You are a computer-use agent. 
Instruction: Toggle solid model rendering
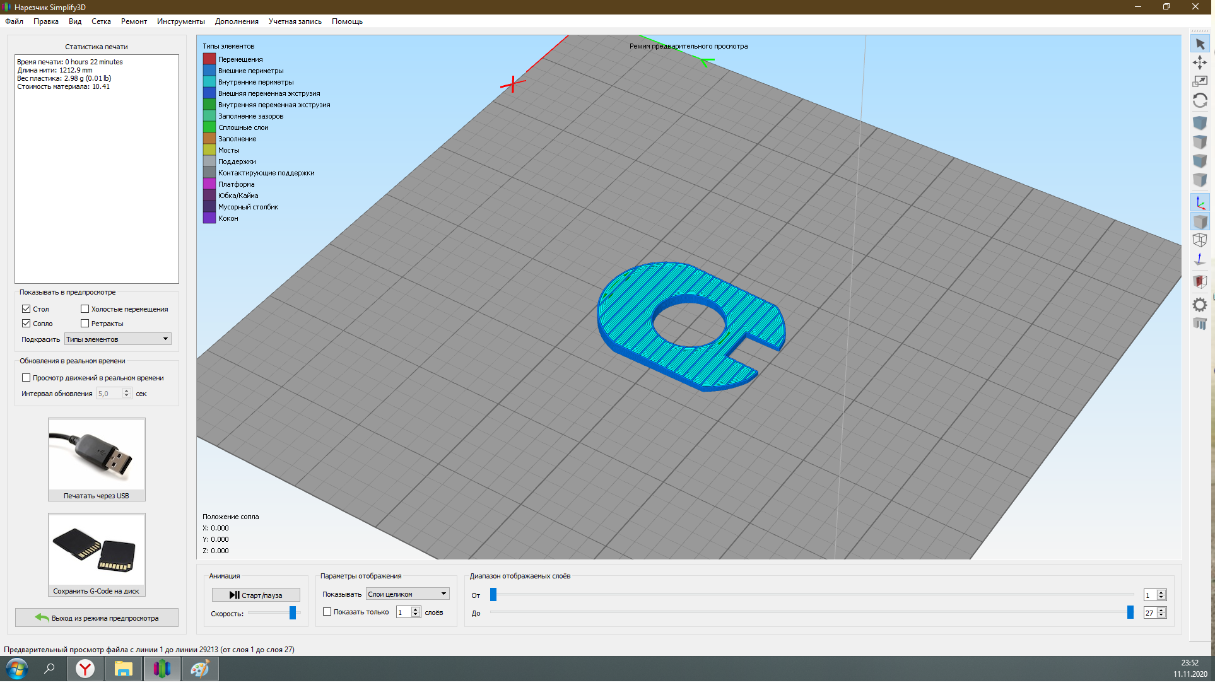tap(1200, 221)
